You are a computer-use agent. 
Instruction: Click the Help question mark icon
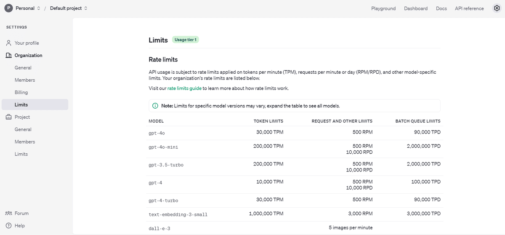pyautogui.click(x=8, y=226)
